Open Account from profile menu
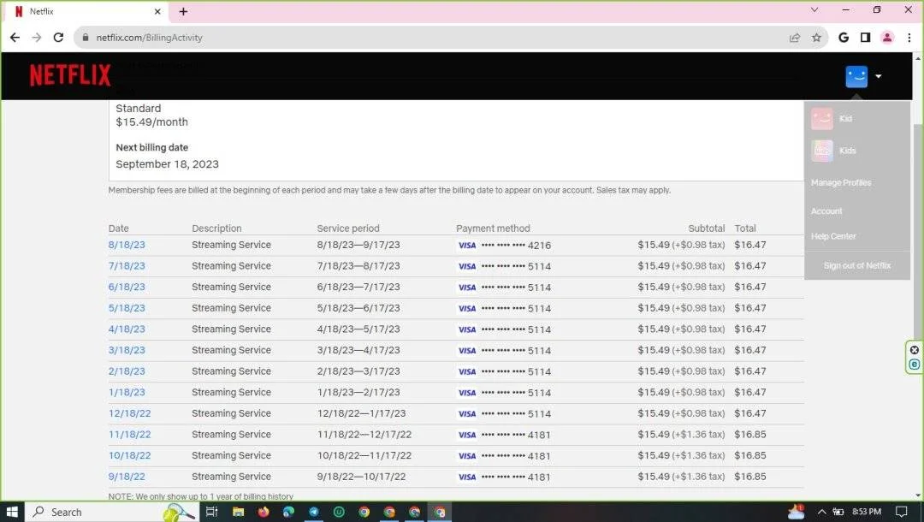 pos(826,211)
